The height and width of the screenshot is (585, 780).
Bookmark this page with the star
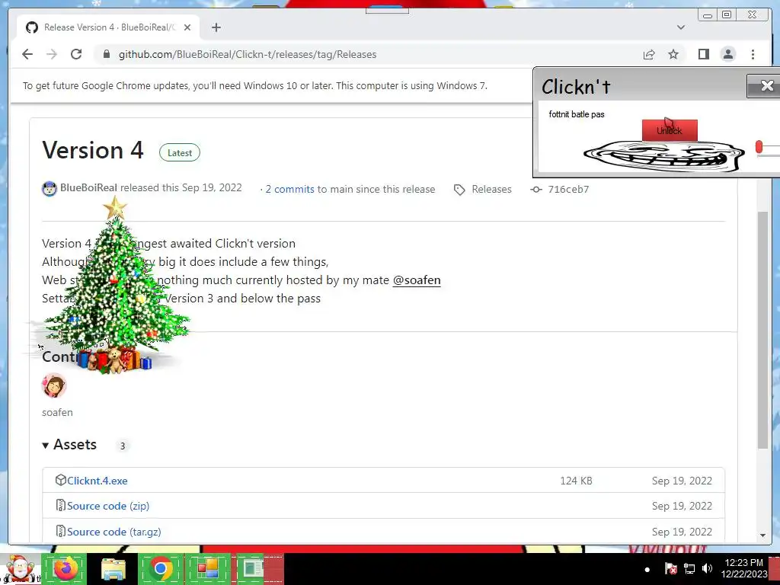click(673, 54)
